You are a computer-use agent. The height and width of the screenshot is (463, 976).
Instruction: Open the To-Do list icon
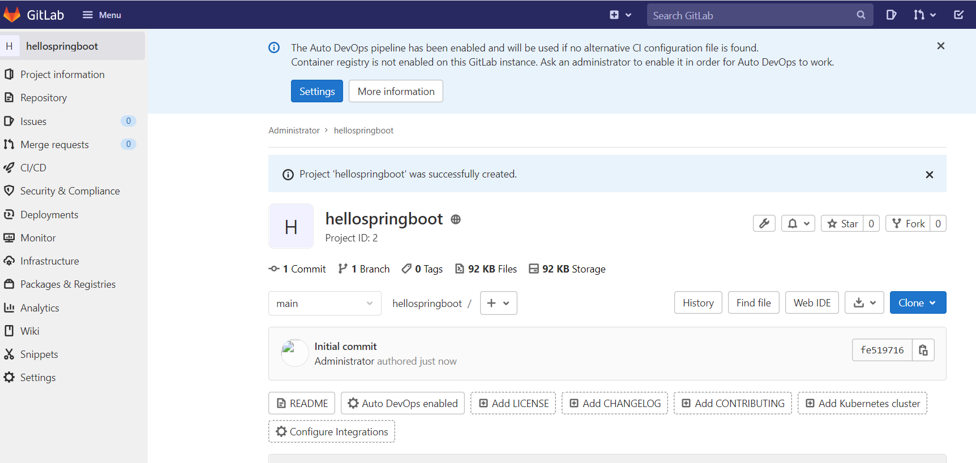[x=958, y=15]
